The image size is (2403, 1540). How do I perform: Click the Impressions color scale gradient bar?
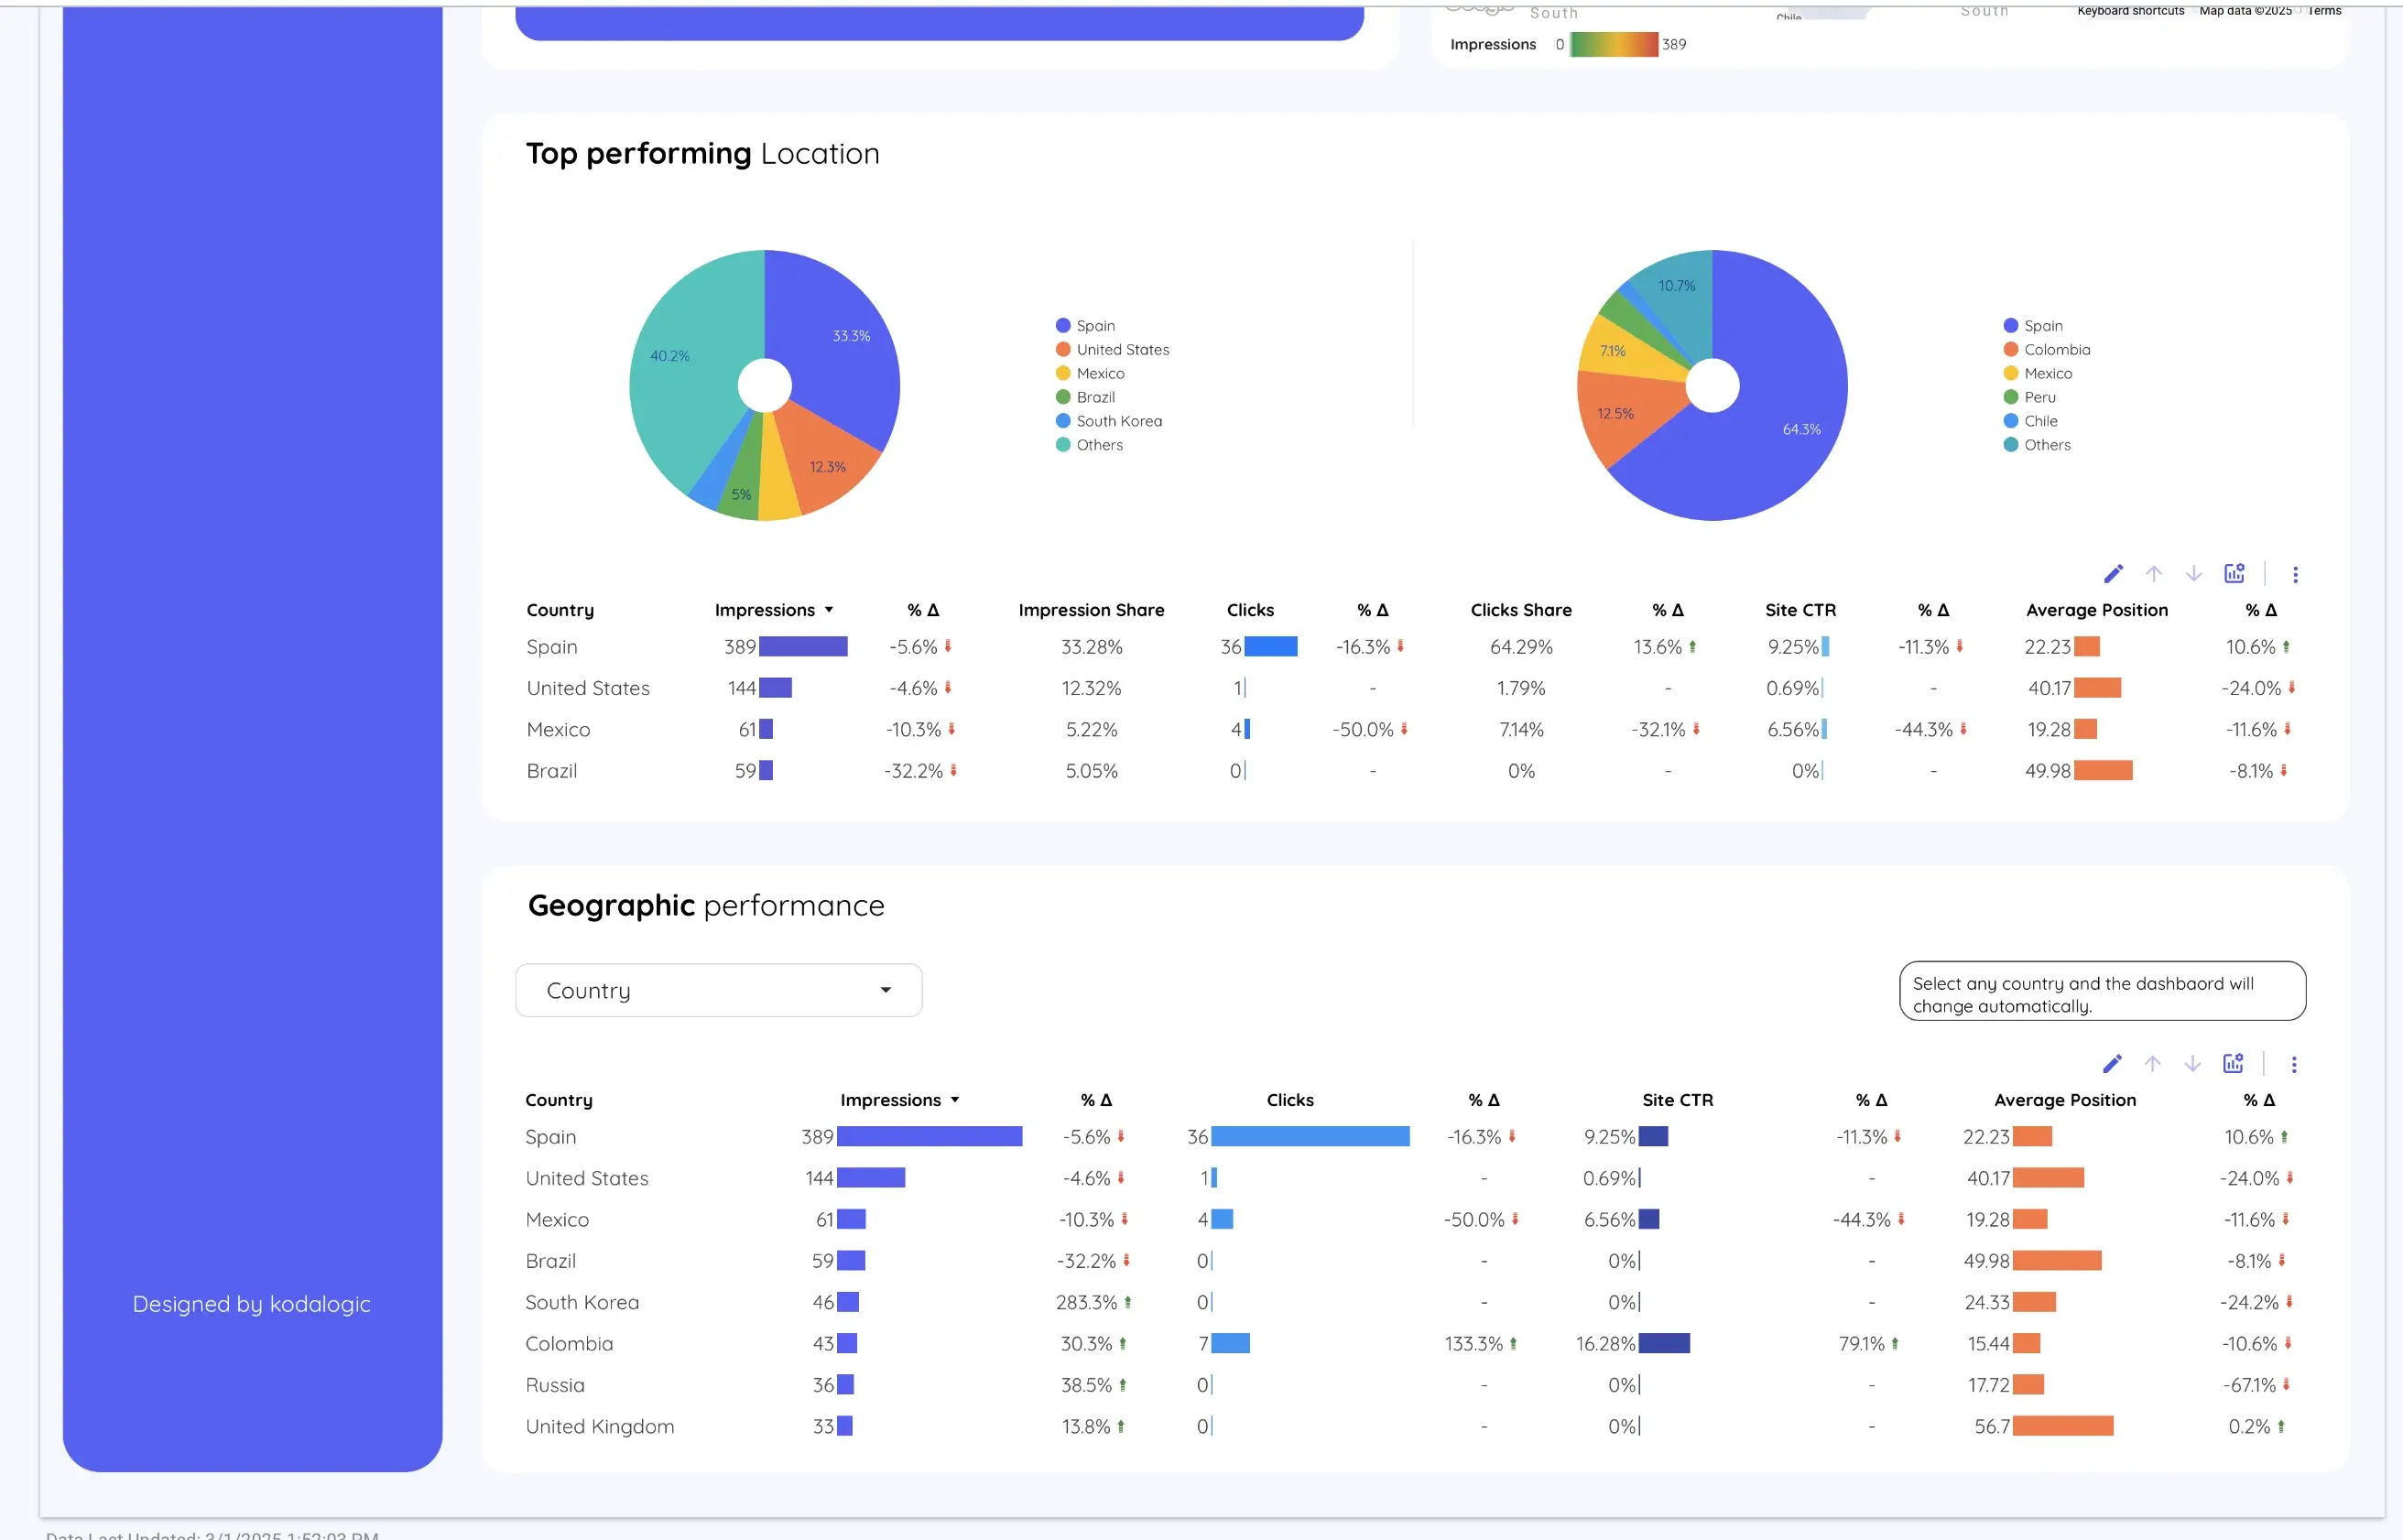pos(1613,44)
